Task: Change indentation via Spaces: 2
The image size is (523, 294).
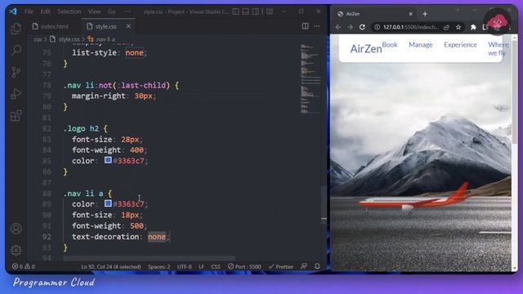Action: pyautogui.click(x=159, y=267)
